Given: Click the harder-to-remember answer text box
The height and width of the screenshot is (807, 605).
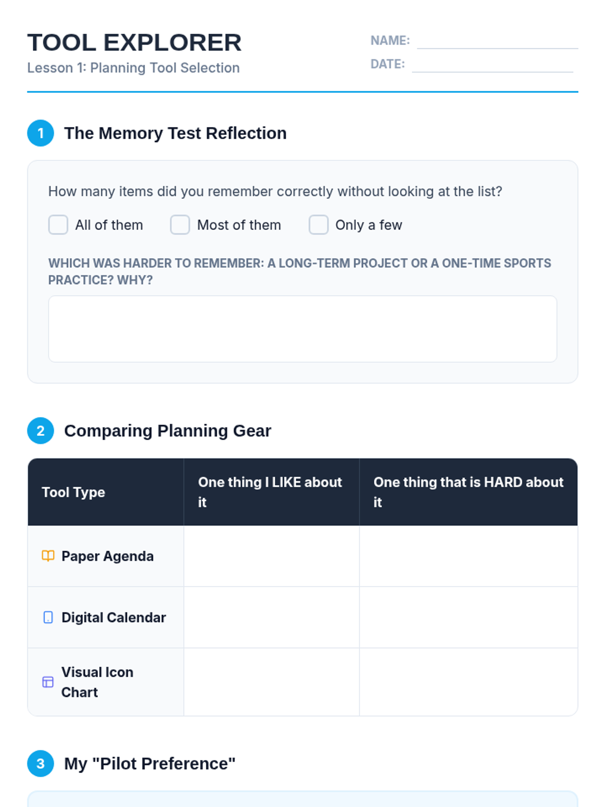Looking at the screenshot, I should pos(302,329).
